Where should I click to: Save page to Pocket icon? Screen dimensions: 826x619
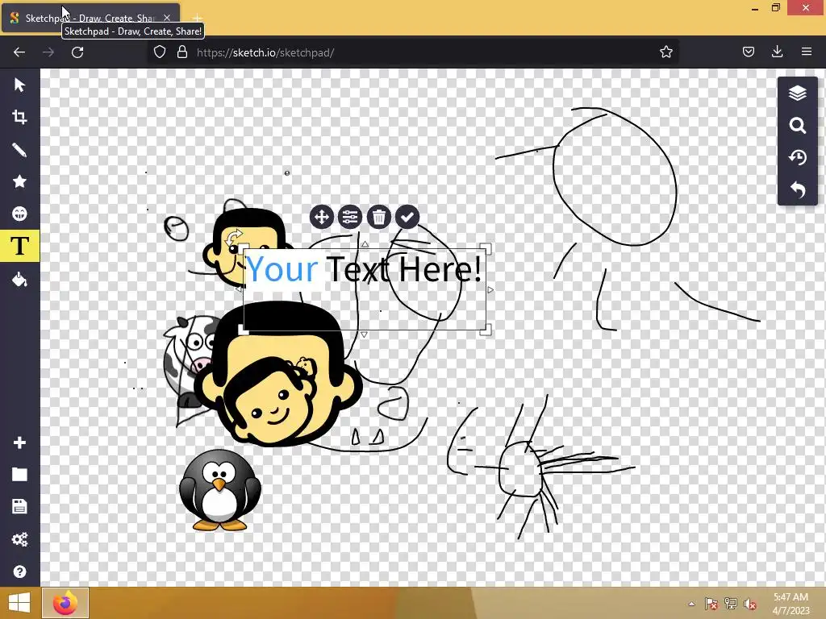(x=748, y=52)
